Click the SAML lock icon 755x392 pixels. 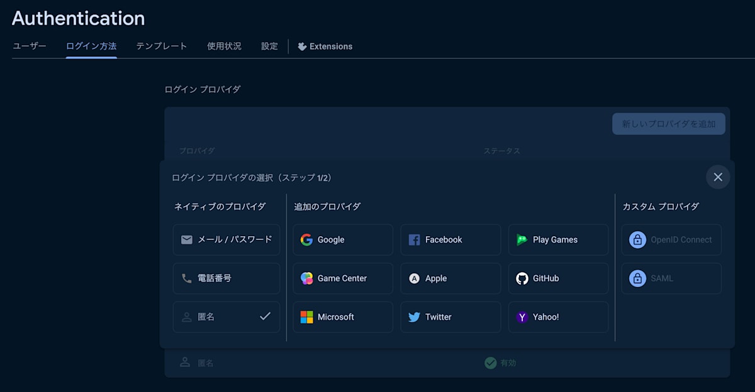coord(637,278)
